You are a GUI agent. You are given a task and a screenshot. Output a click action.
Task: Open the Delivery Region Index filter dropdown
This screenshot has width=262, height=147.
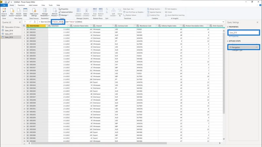click(x=181, y=26)
